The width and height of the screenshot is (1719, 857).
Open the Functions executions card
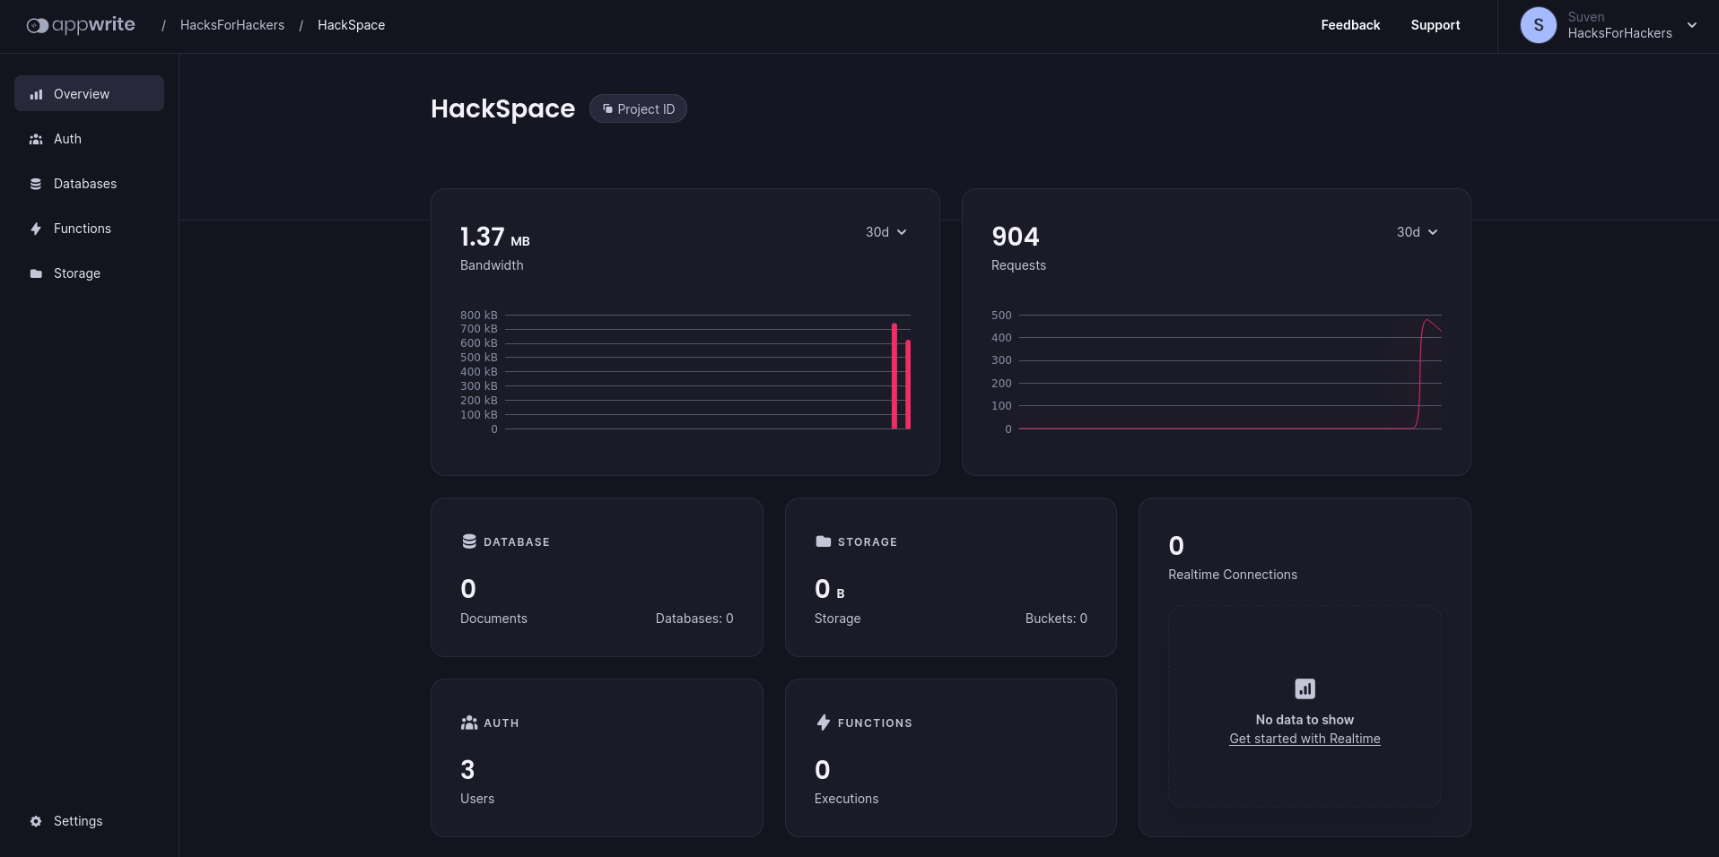[951, 757]
